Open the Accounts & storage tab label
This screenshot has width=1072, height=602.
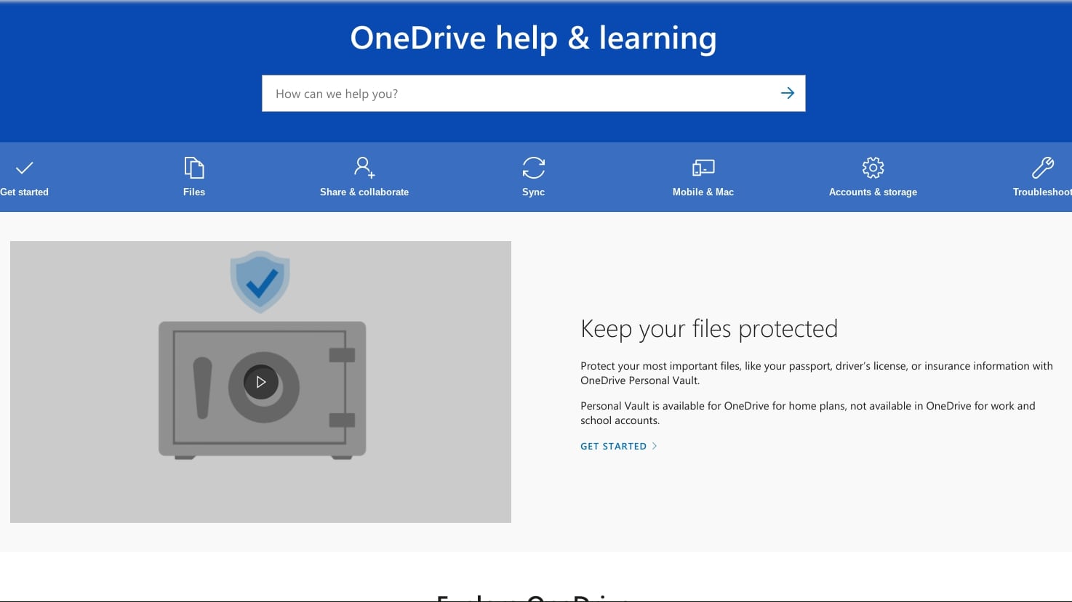pyautogui.click(x=873, y=192)
